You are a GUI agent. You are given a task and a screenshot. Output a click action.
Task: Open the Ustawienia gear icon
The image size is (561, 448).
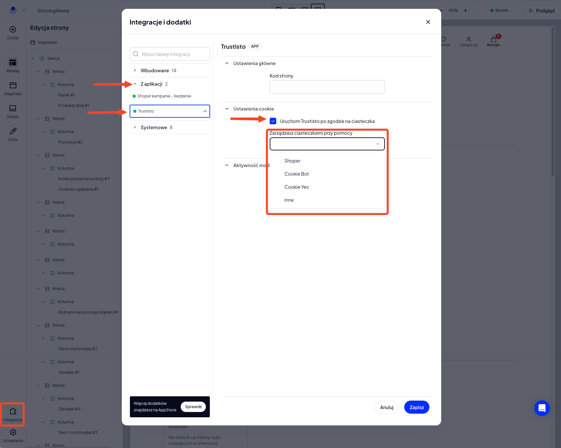point(13,432)
